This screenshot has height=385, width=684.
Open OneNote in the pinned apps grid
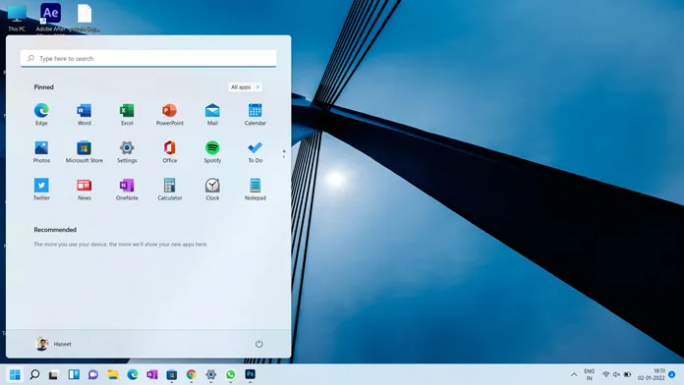point(127,190)
